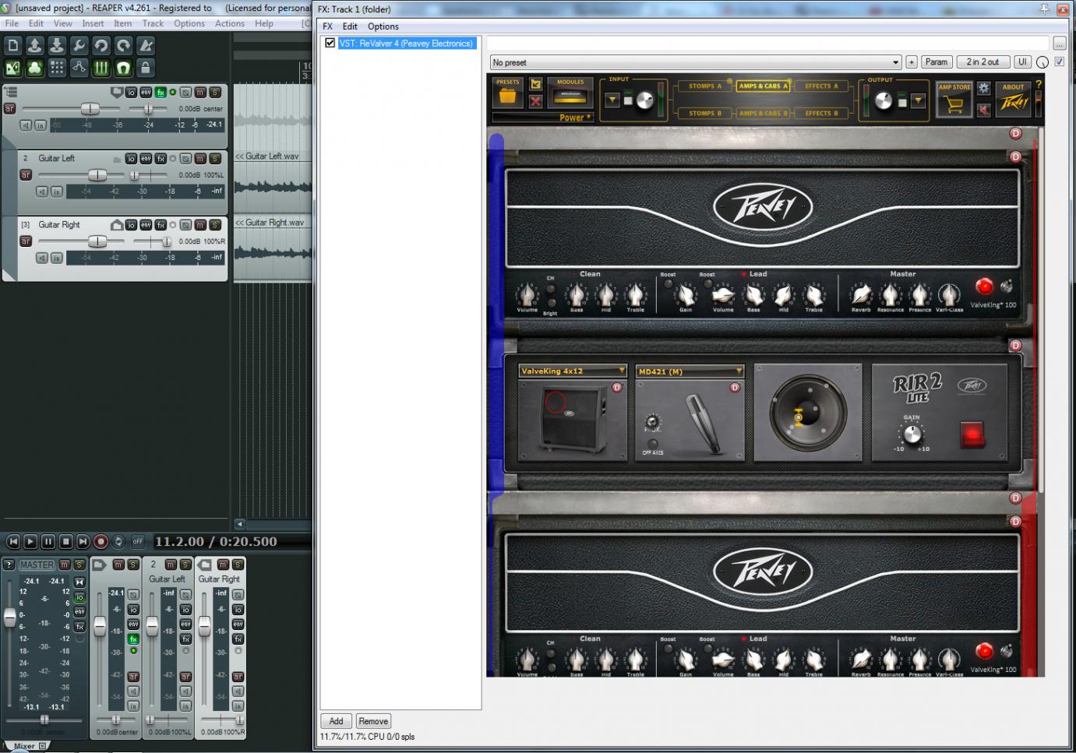Open the FX menu in FX window

coord(328,26)
